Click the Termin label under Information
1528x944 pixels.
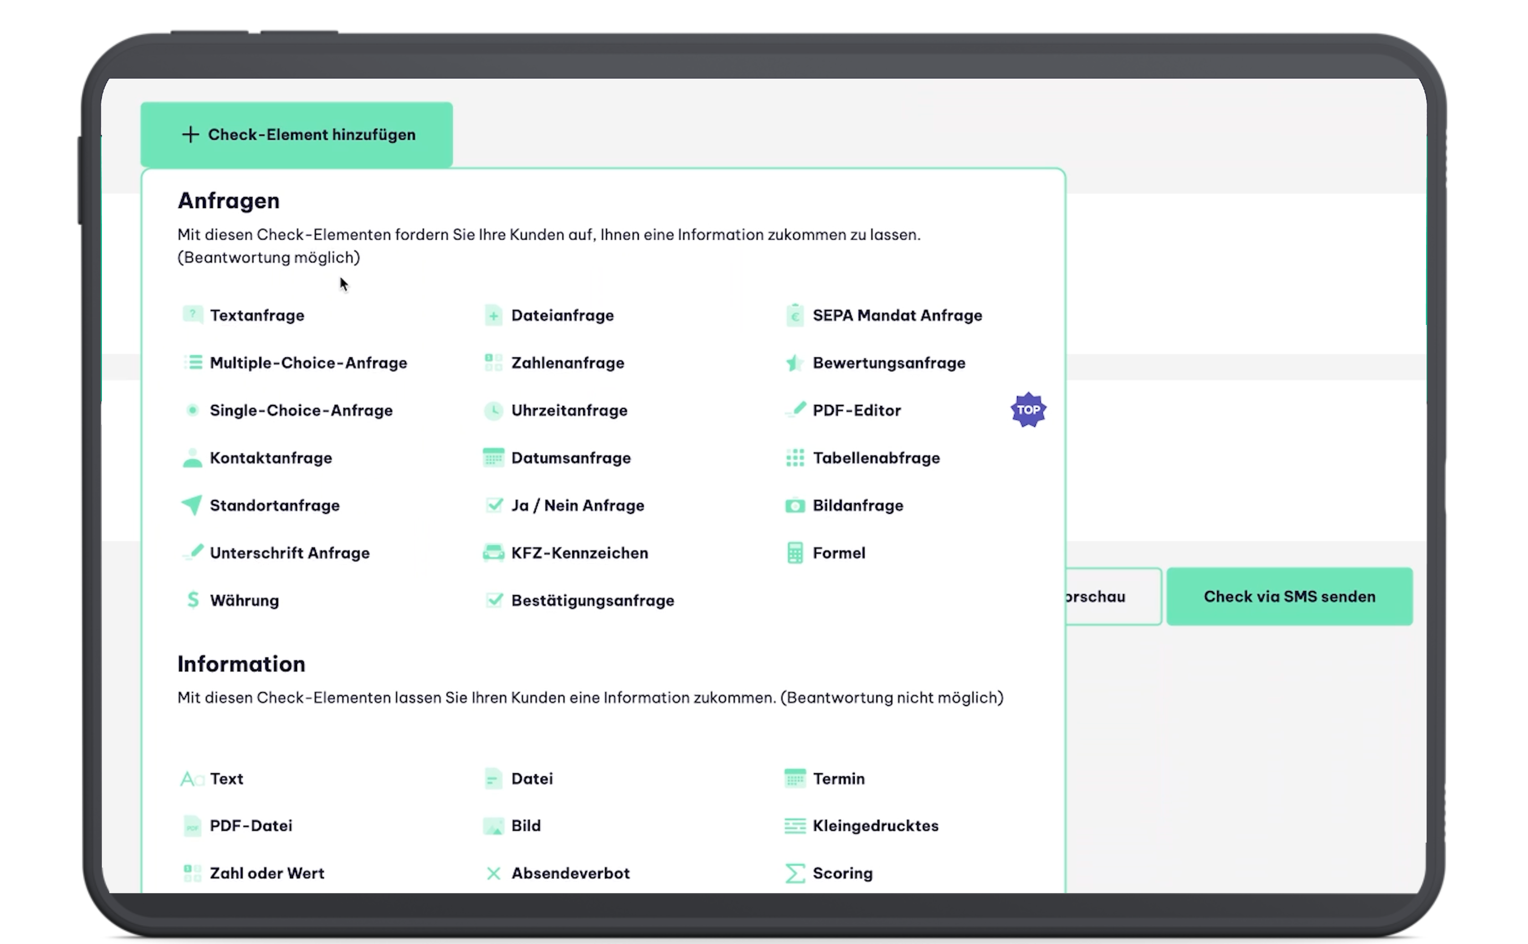pyautogui.click(x=838, y=778)
